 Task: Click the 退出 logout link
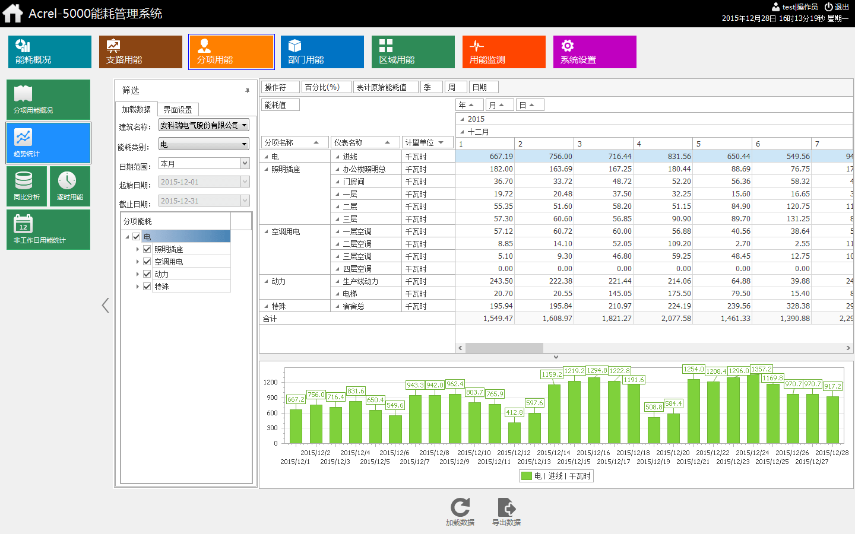(837, 7)
